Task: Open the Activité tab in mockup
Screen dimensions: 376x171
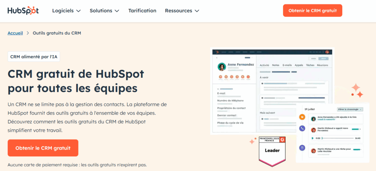Action: [x=264, y=65]
